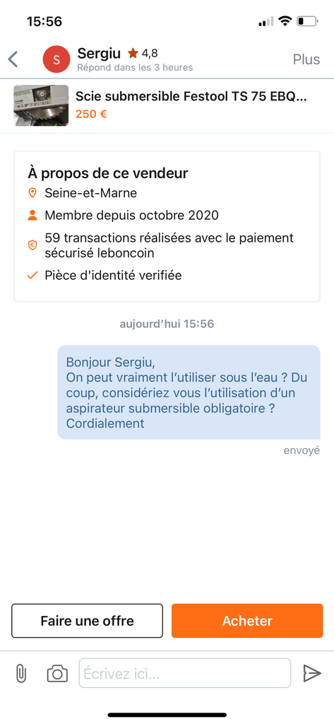Open the camera icon
The height and width of the screenshot is (724, 334).
57,674
